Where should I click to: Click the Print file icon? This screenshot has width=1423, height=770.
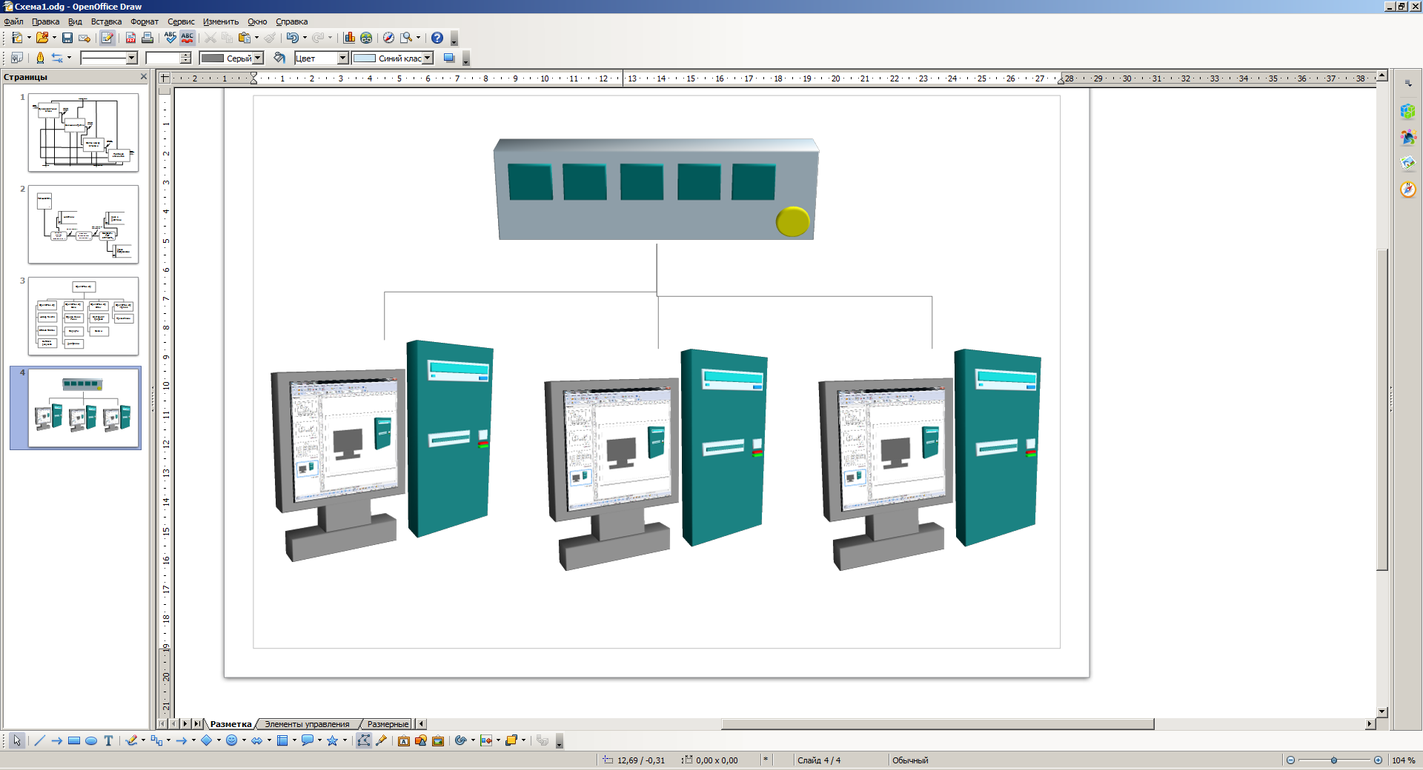(147, 38)
